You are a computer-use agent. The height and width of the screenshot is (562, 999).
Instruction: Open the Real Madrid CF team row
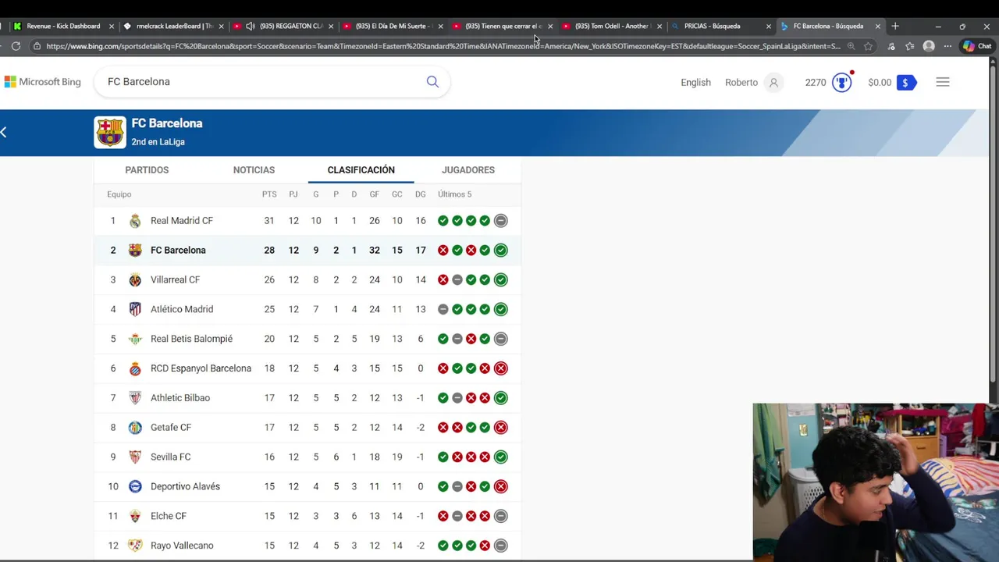[308, 221]
